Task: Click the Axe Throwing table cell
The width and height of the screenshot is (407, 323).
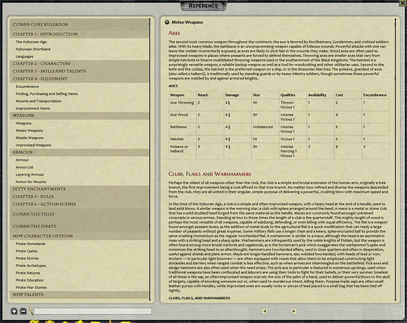Action: click(183, 105)
